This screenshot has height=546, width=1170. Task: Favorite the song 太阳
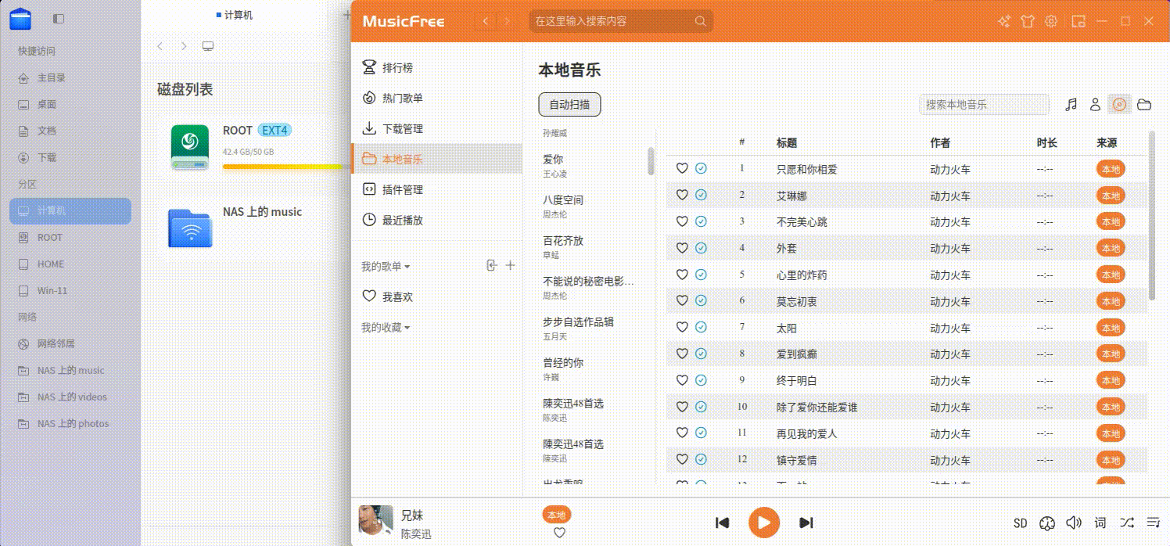coord(682,327)
